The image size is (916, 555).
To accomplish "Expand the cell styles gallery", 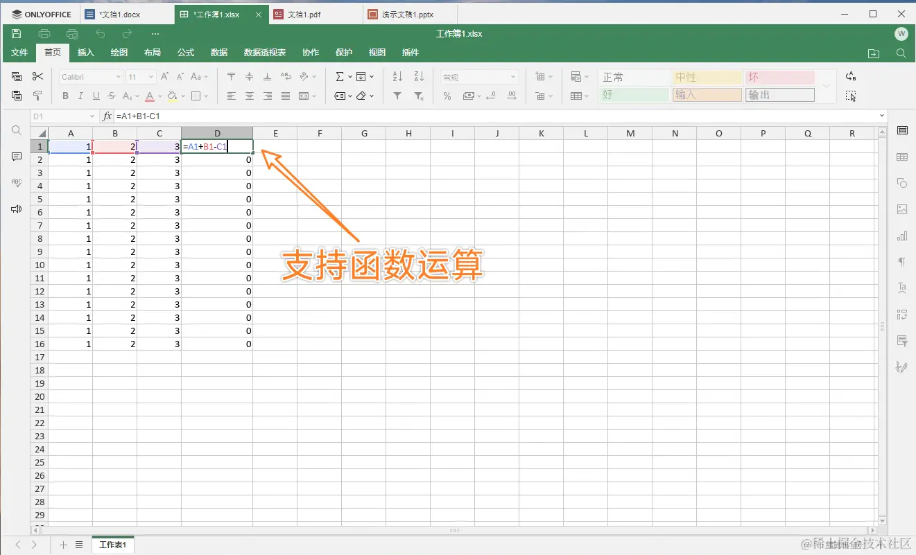I will 826,86.
